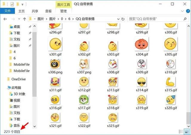The height and width of the screenshot is (135, 191).
Task: Select the s306.png tiger costume emoji
Action: [x=55, y=64]
